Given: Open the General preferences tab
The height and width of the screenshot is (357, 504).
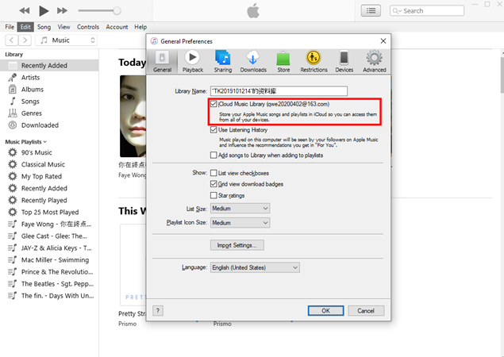Looking at the screenshot, I should click(x=162, y=62).
